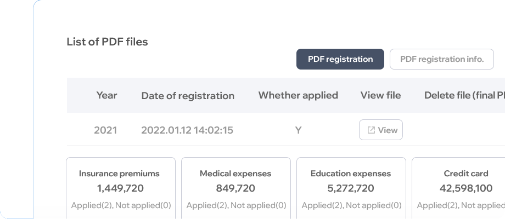This screenshot has width=505, height=219.
Task: Click the List of PDF files heading
Action: click(x=107, y=42)
